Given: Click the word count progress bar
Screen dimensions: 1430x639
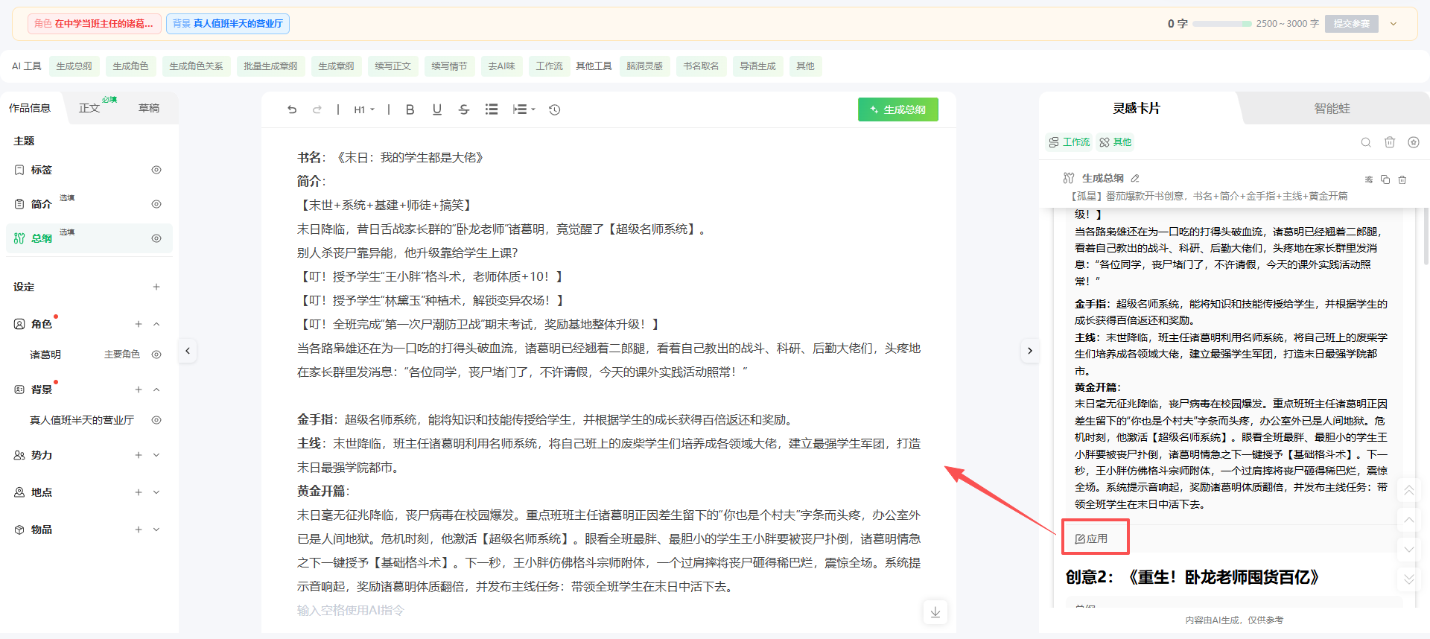Looking at the screenshot, I should (1222, 24).
